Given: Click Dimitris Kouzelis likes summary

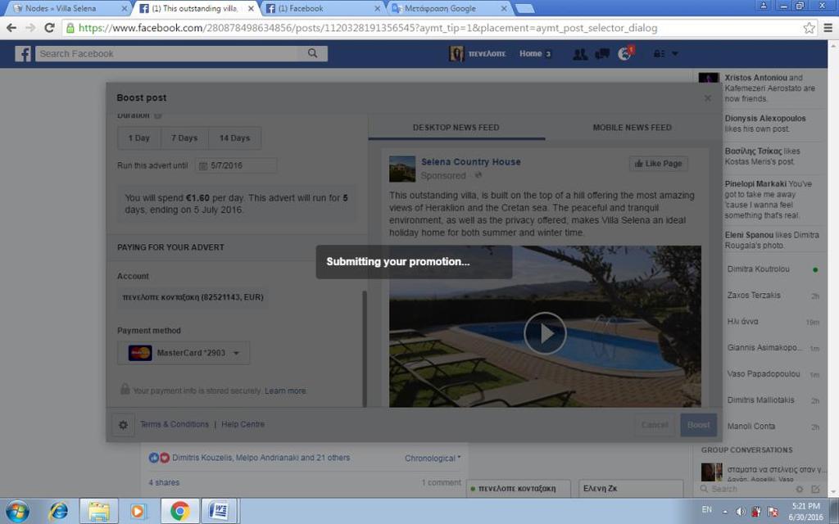Looking at the screenshot, I should [x=261, y=458].
